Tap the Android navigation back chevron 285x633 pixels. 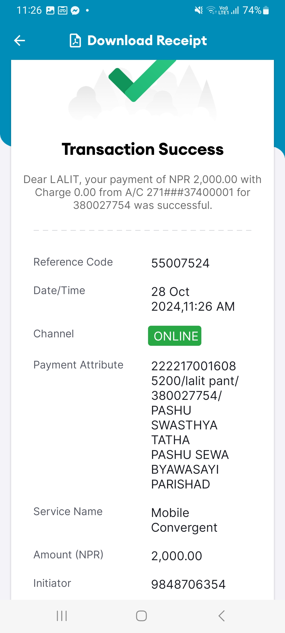(x=222, y=616)
